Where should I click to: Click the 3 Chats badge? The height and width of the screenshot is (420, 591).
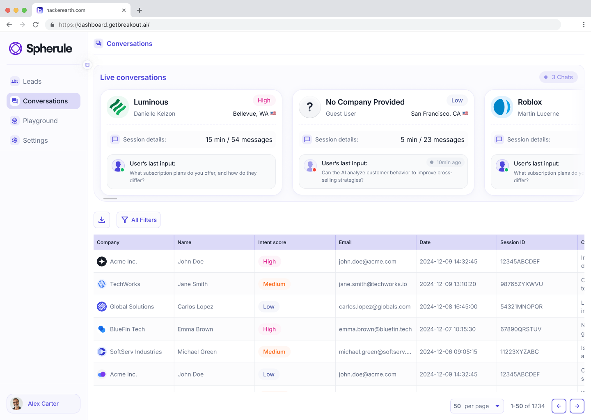559,77
